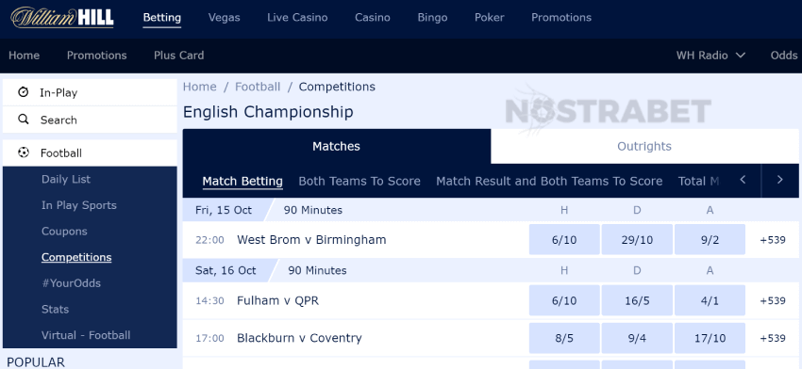Viewport: 802px width, 369px height.
Task: Open #YourOdds in the sidebar
Action: (71, 283)
